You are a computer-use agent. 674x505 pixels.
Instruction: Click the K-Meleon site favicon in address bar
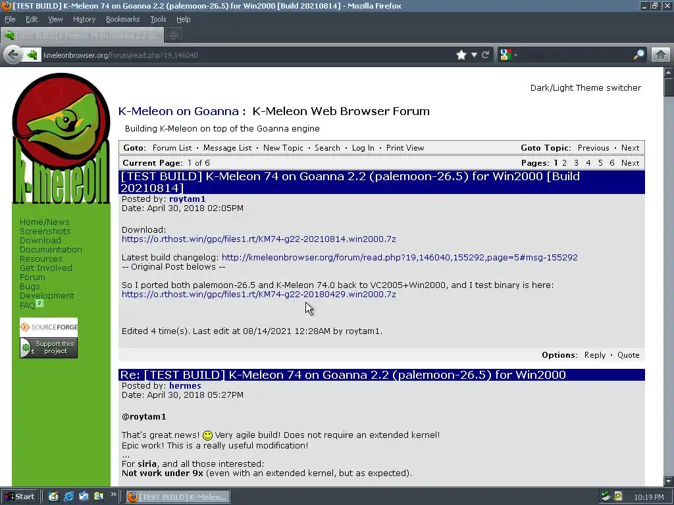point(32,55)
